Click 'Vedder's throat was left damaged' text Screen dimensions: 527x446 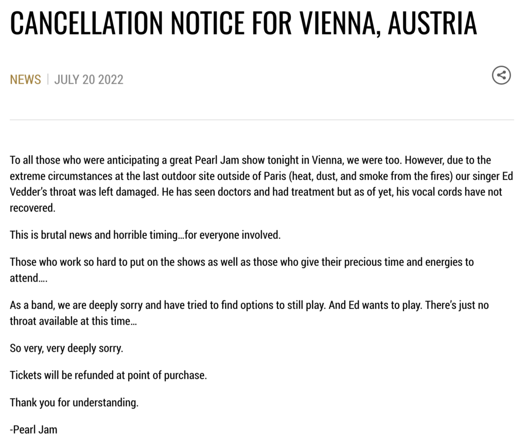(84, 192)
